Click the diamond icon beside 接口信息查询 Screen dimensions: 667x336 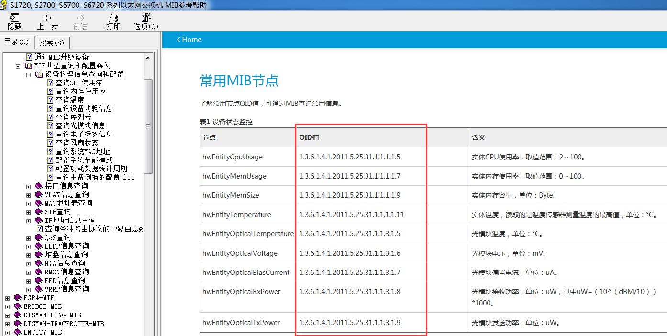pyautogui.click(x=38, y=186)
